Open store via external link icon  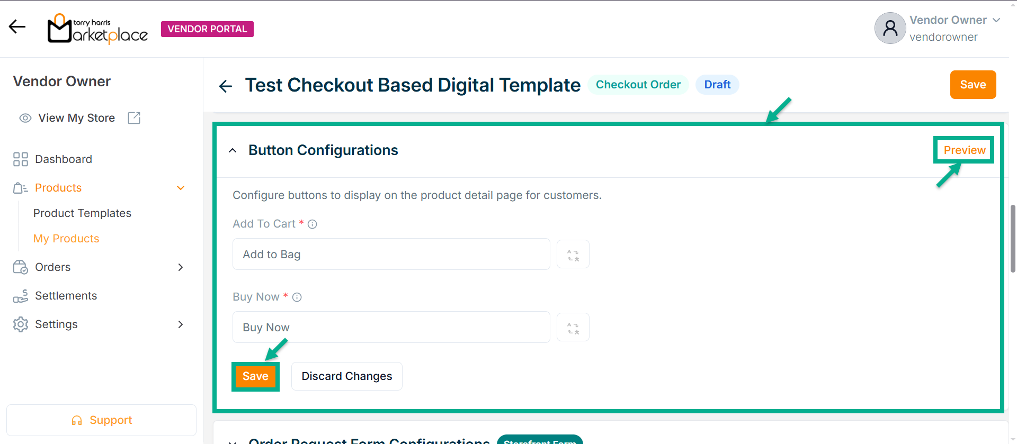[x=134, y=118]
